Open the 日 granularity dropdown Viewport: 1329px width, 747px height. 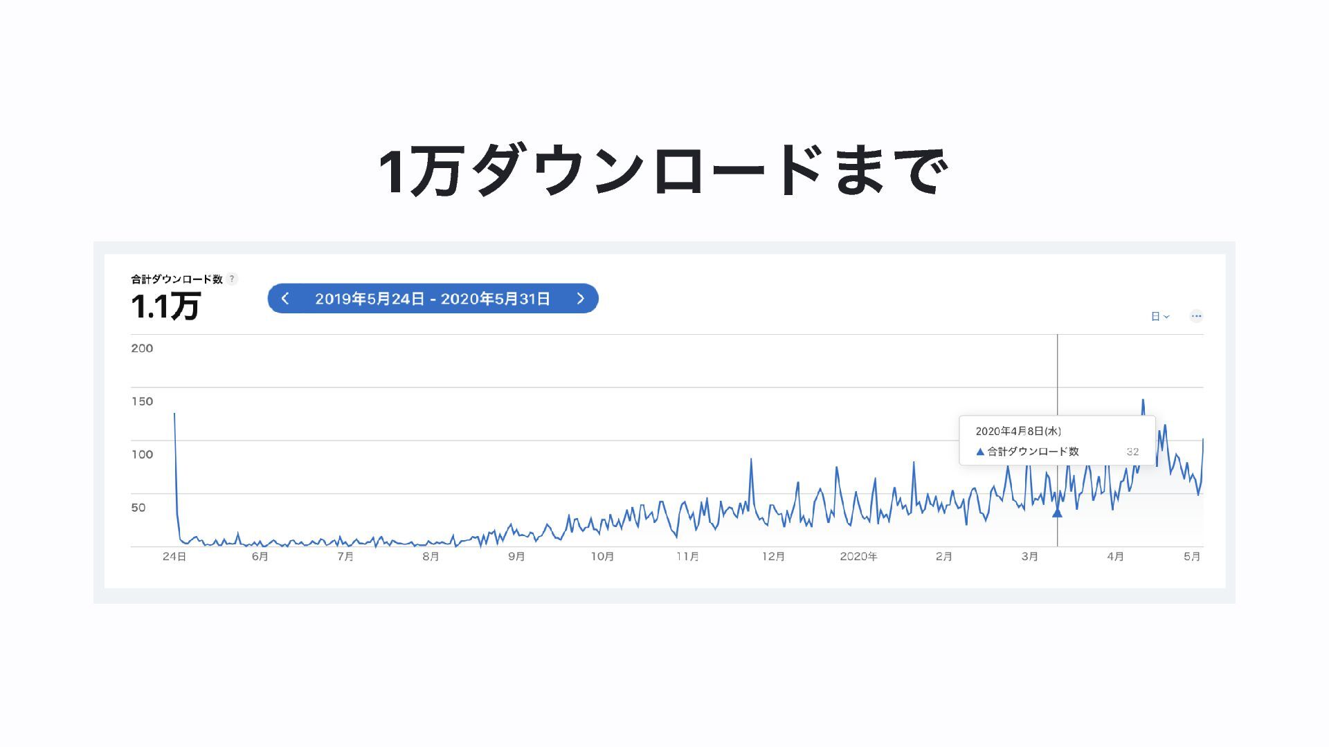coord(1159,316)
